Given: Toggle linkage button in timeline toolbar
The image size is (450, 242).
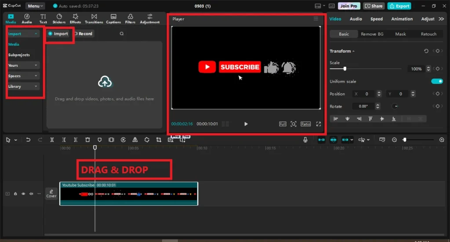Looking at the screenshot, I should tap(345, 140).
